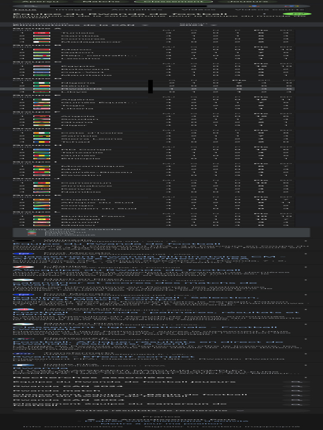Screen dimensions: 323x430
Task: Click the Tunisie flag icon
Action: click(x=42, y=33)
